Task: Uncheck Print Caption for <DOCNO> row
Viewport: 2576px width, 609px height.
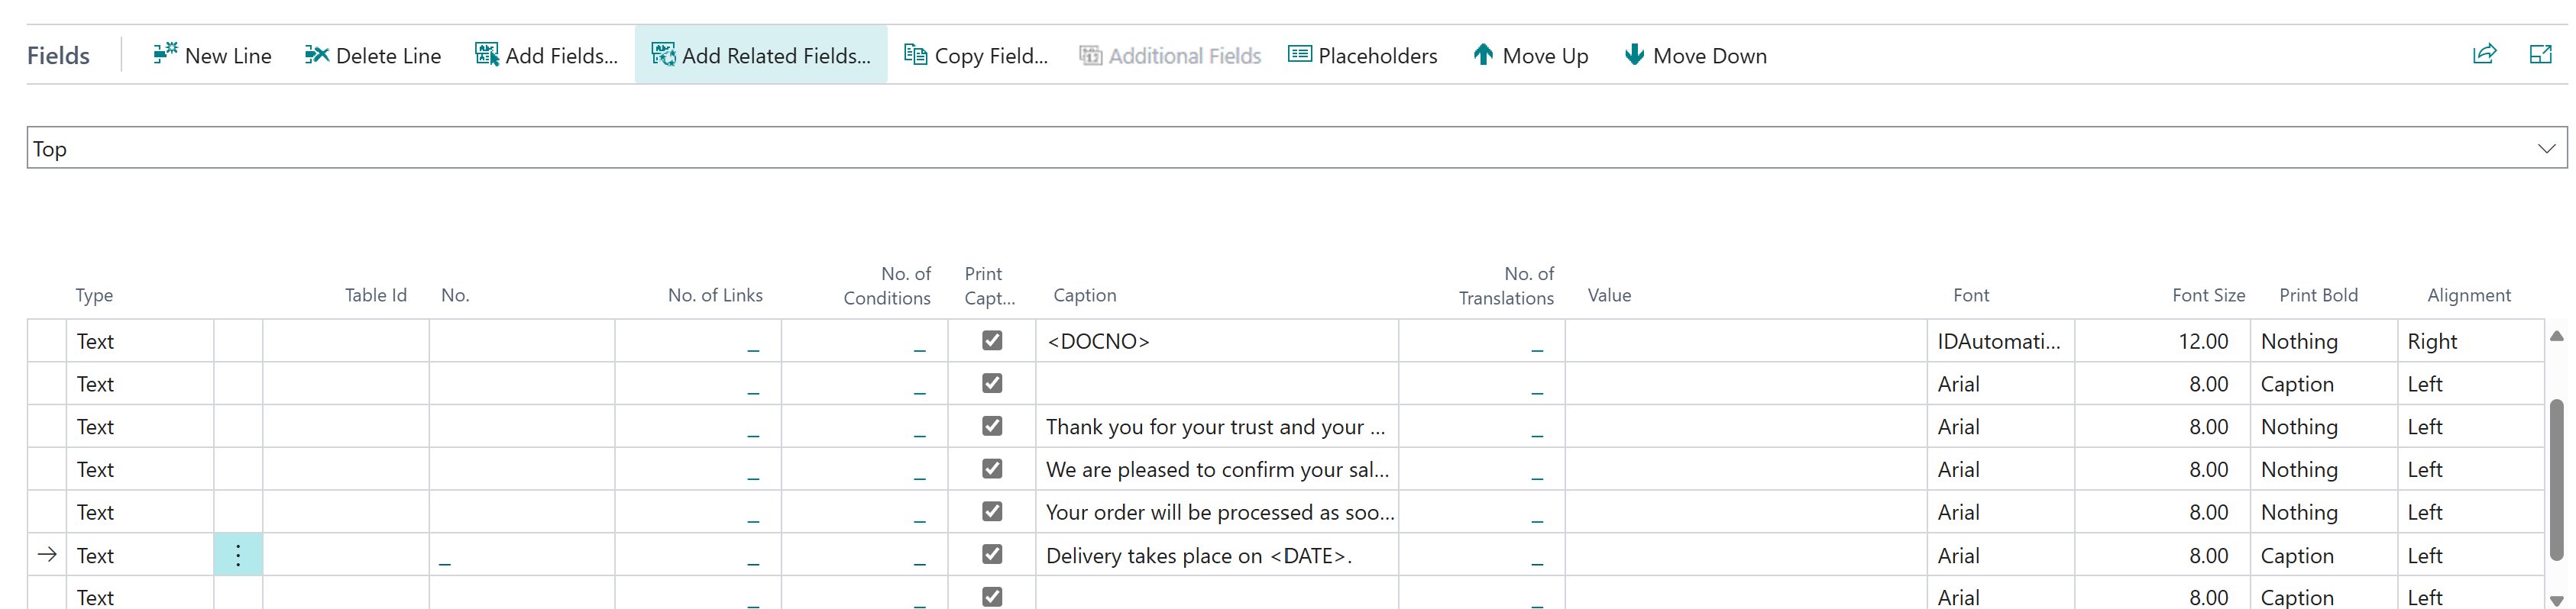Action: click(991, 340)
